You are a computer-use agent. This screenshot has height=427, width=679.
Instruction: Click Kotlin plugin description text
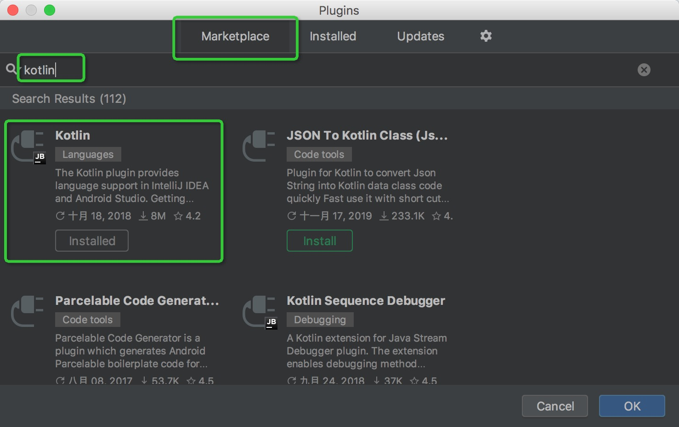click(x=132, y=185)
